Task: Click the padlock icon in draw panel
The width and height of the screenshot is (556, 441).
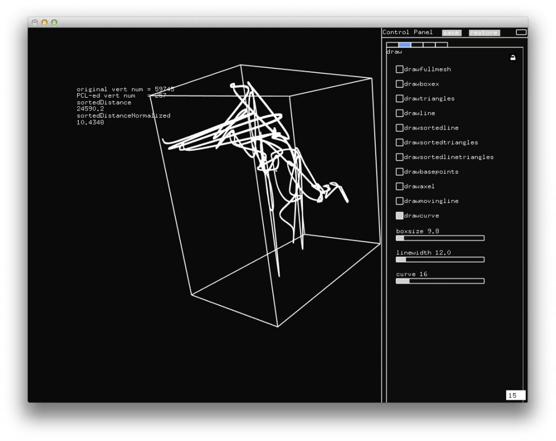Action: tap(513, 57)
